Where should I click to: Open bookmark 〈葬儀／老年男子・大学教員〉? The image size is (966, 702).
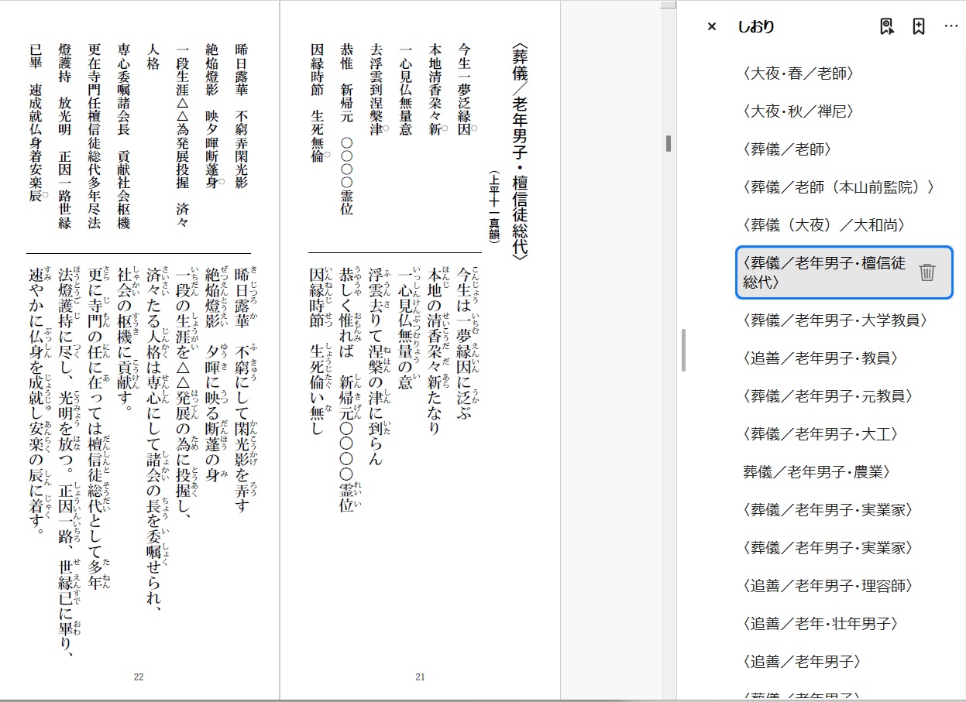coord(834,320)
